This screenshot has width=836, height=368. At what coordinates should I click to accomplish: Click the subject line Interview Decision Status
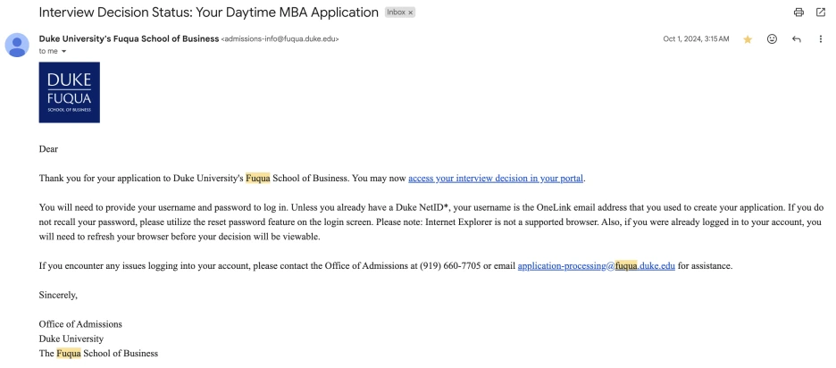[208, 13]
